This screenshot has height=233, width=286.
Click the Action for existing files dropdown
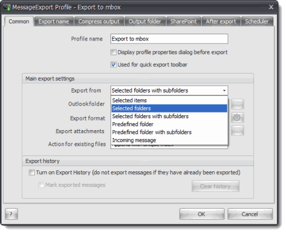(169, 147)
